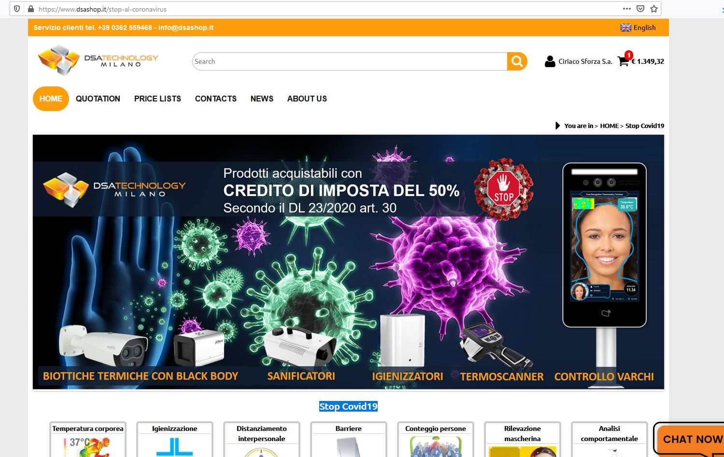
Task: Open the Temperatura corporea category thumbnail
Action: 88,439
